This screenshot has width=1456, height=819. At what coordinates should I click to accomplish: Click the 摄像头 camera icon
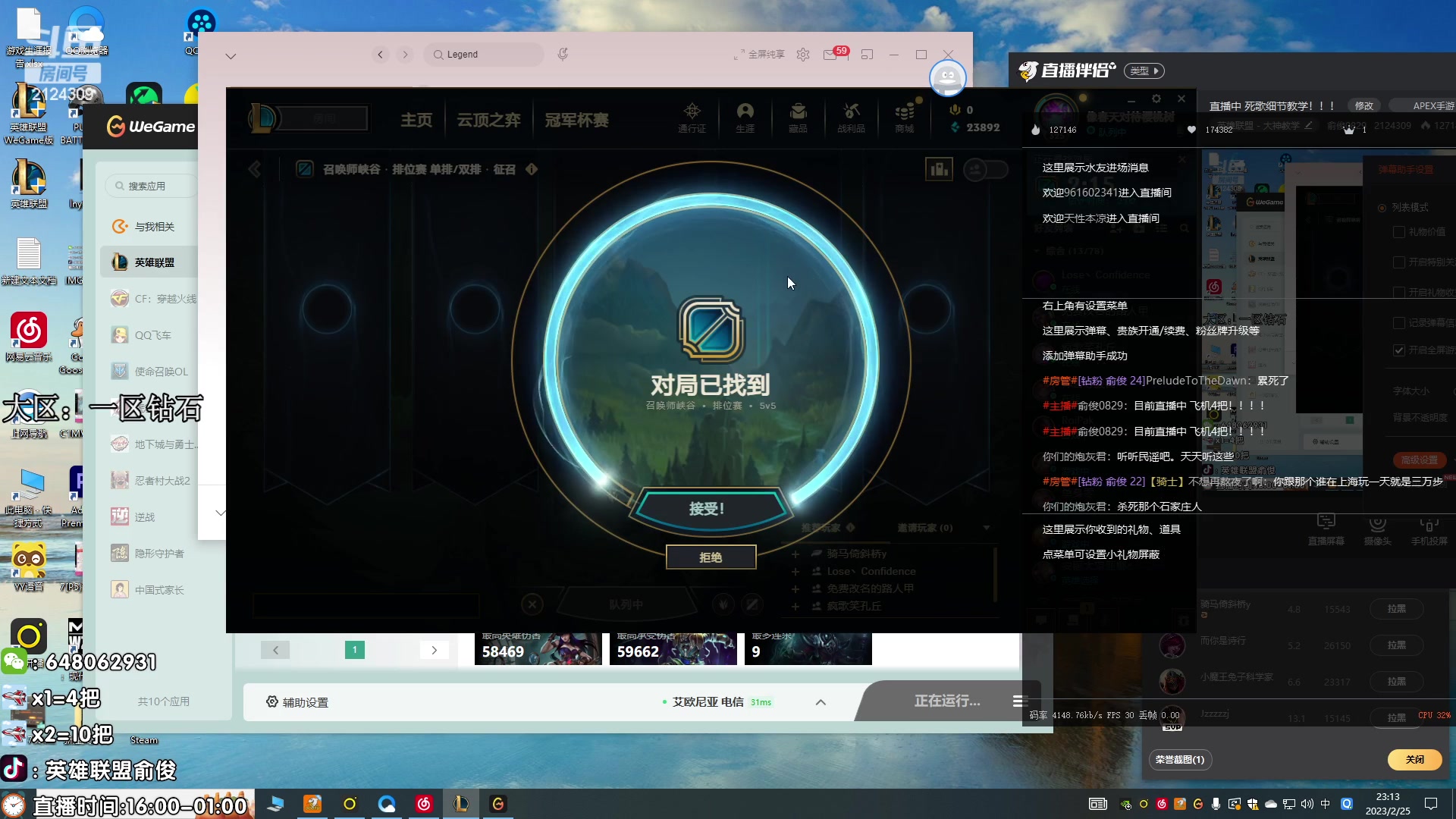tap(1377, 530)
